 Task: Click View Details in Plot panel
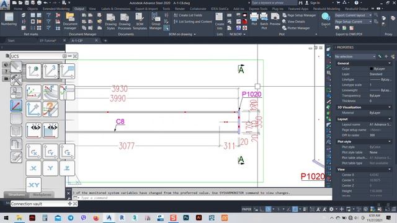[x=293, y=22]
